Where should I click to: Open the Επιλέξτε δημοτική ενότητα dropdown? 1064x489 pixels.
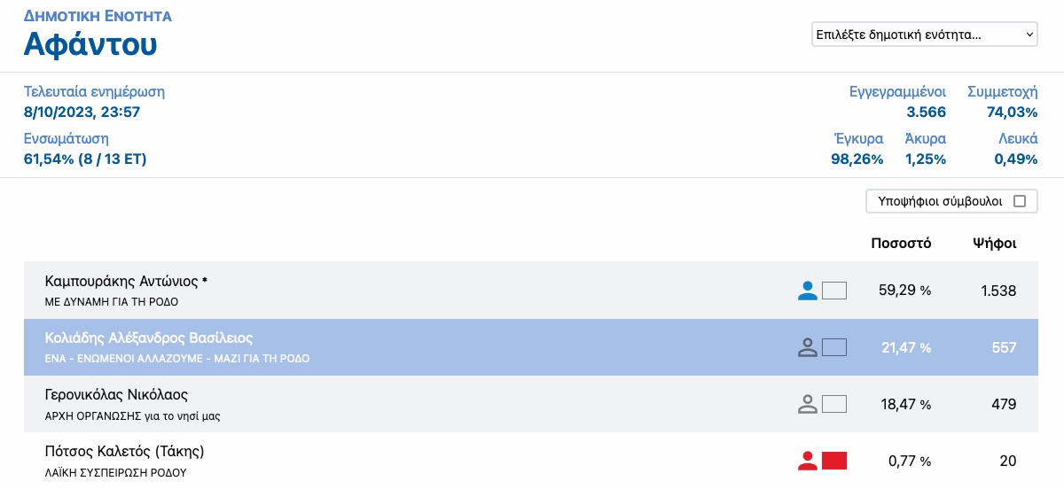click(x=925, y=35)
